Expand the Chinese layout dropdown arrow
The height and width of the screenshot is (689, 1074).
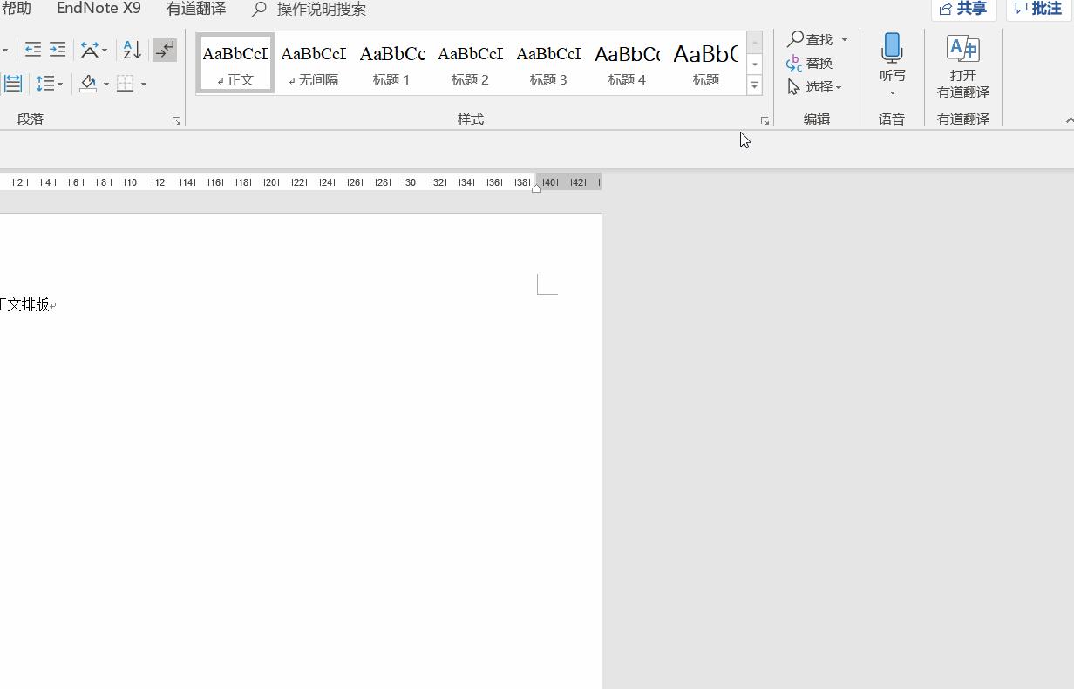[x=105, y=50]
